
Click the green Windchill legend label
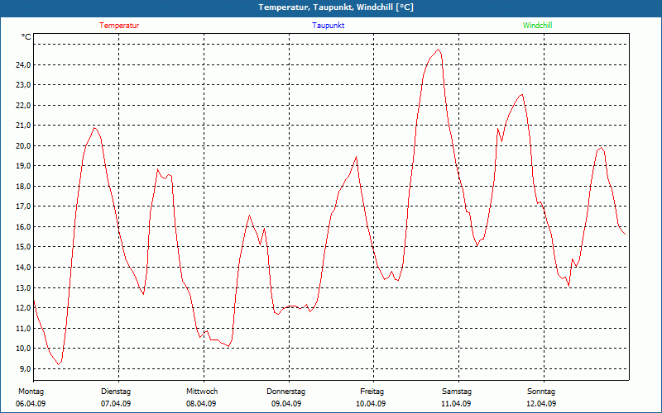(537, 26)
